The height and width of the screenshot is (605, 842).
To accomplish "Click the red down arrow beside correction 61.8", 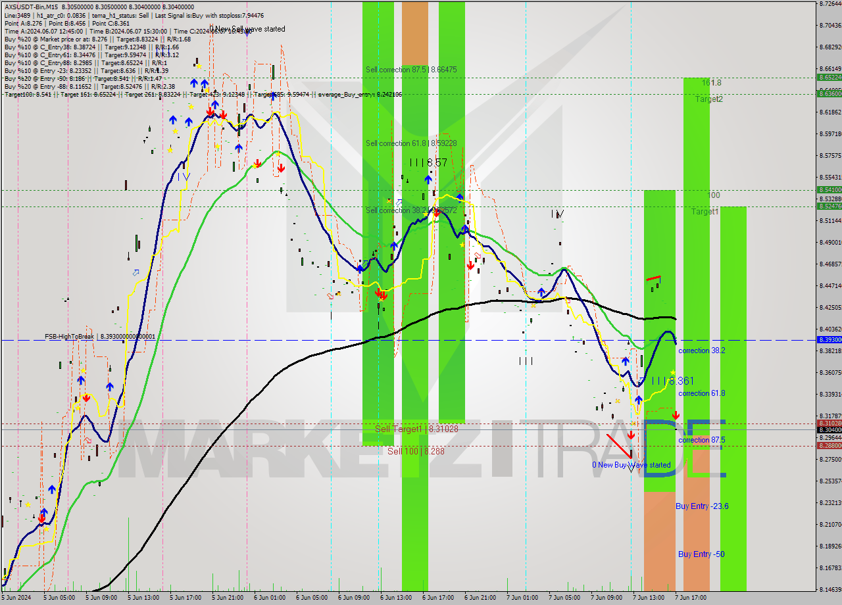I will click(x=676, y=415).
